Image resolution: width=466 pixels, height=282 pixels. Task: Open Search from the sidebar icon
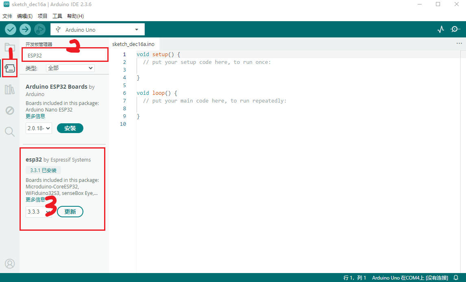click(x=10, y=131)
